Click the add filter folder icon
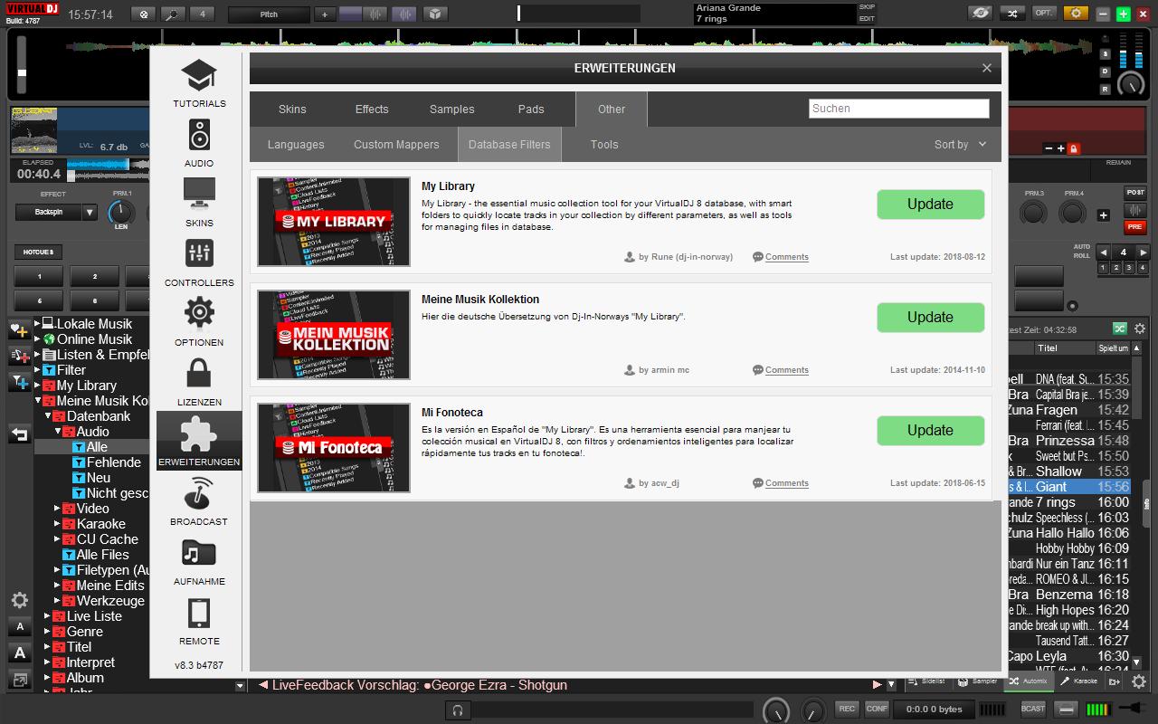The width and height of the screenshot is (1158, 724). click(19, 383)
